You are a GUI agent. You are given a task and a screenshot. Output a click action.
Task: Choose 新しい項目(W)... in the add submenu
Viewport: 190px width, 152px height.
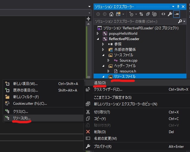coord(25,83)
